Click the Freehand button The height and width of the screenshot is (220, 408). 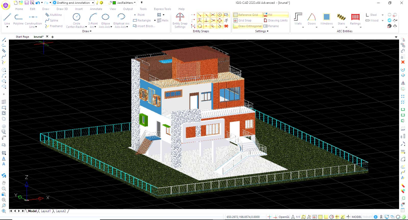(54, 26)
